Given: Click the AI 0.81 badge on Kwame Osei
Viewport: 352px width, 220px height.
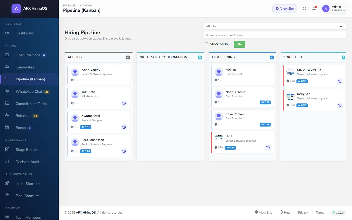Looking at the screenshot, I should click(x=86, y=127).
